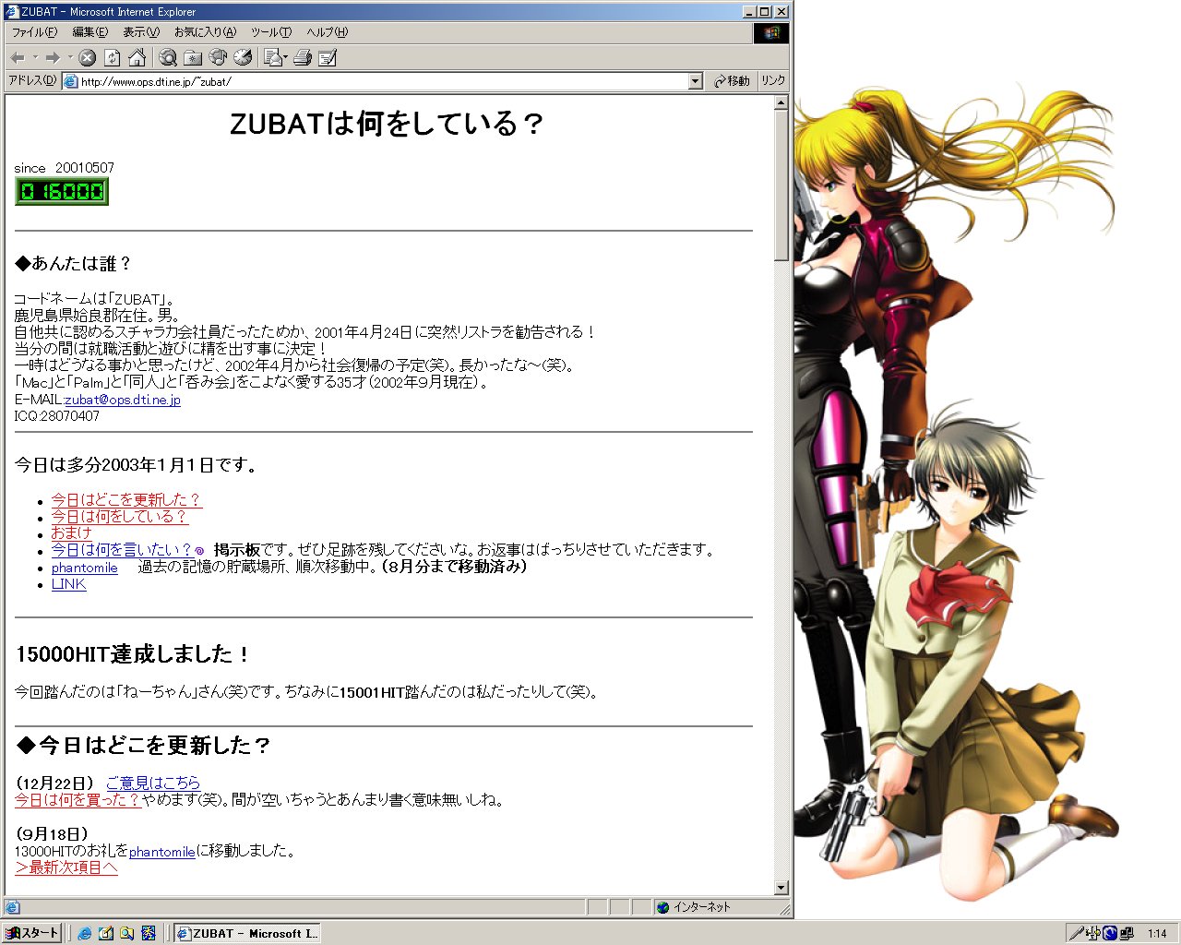Screen dimensions: 1181x945
Task: Go to the Home page via the house icon
Action: pyautogui.click(x=137, y=57)
